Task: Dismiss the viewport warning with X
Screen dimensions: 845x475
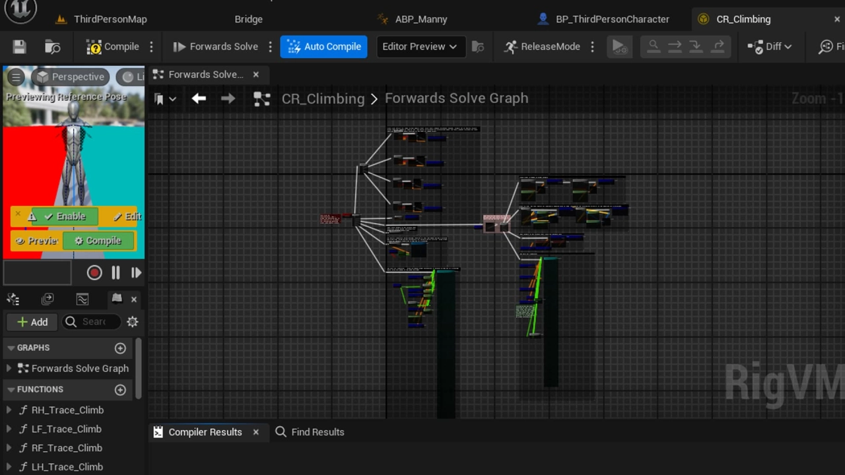Action: (18, 214)
